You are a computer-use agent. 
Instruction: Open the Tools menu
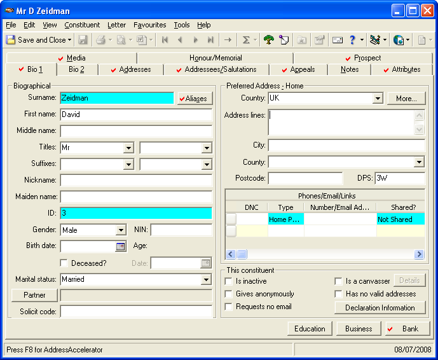[x=182, y=25]
